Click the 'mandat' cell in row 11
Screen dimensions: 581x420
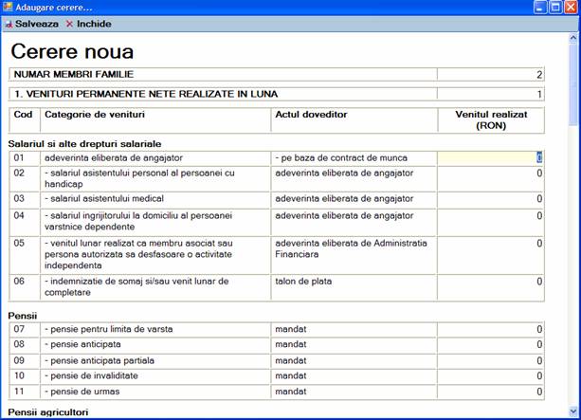(x=291, y=392)
